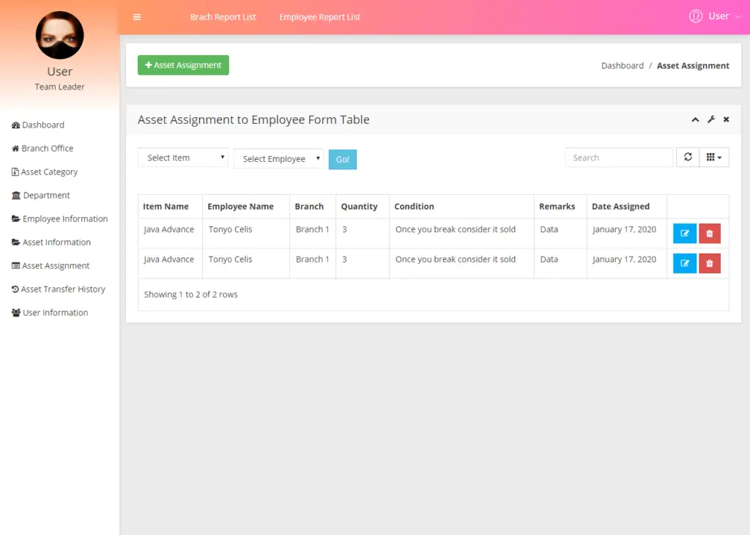Select Branch Office in the sidebar
750x535 pixels.
(46, 148)
